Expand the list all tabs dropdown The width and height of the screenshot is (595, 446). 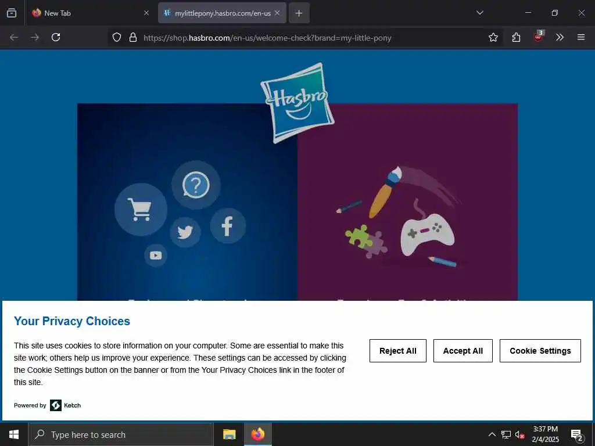pos(479,13)
